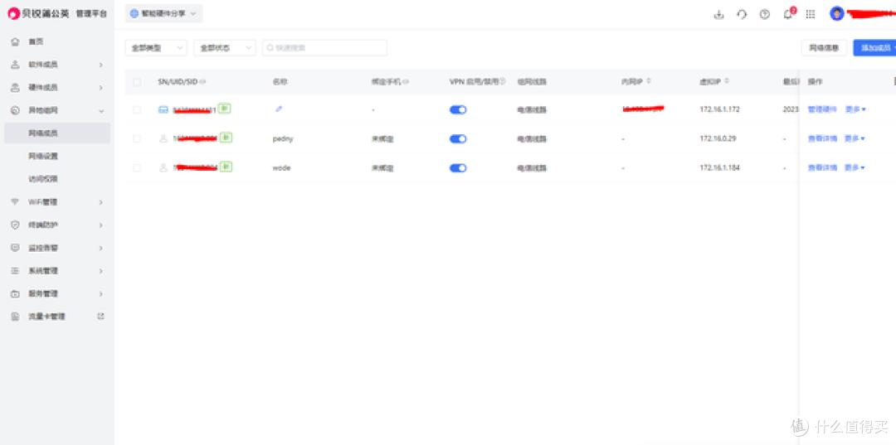Click the sort arrows on 虚拟IP column
Image resolution: width=896 pixels, height=445 pixels.
pyautogui.click(x=727, y=81)
